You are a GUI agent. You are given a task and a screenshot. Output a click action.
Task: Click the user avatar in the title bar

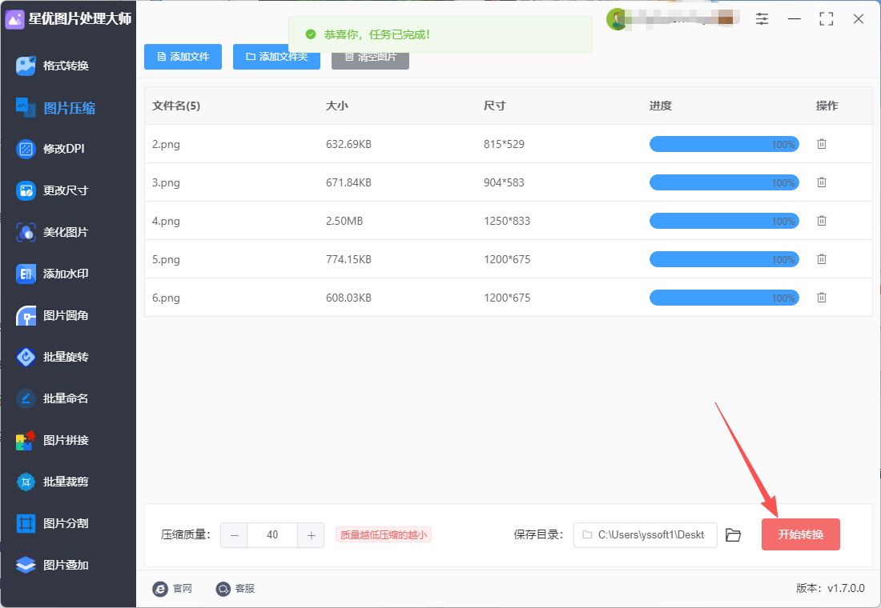[617, 20]
